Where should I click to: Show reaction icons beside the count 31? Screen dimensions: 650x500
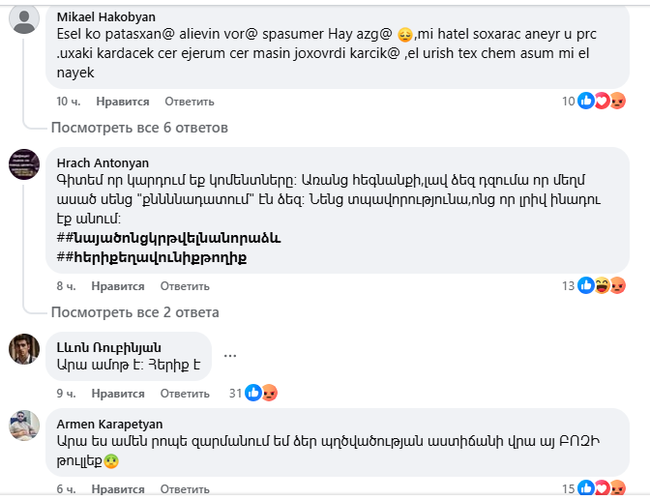click(261, 393)
